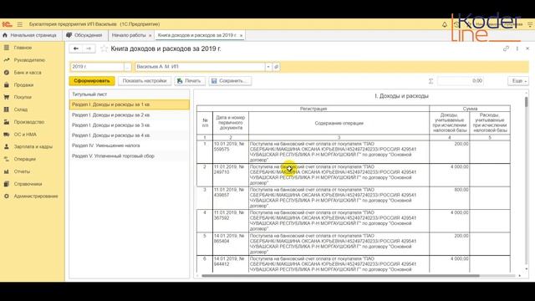
Task: Click the 1C logo icon
Action: (8, 24)
